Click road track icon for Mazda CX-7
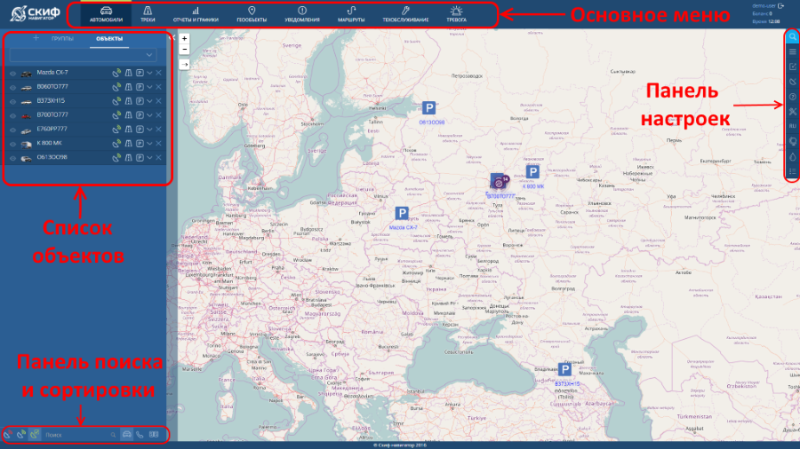Screen dimensions: 800x449 coord(129,73)
